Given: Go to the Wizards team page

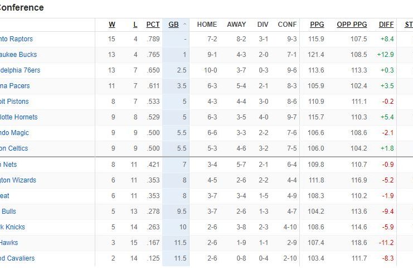Looking at the screenshot, I should 17,180.
